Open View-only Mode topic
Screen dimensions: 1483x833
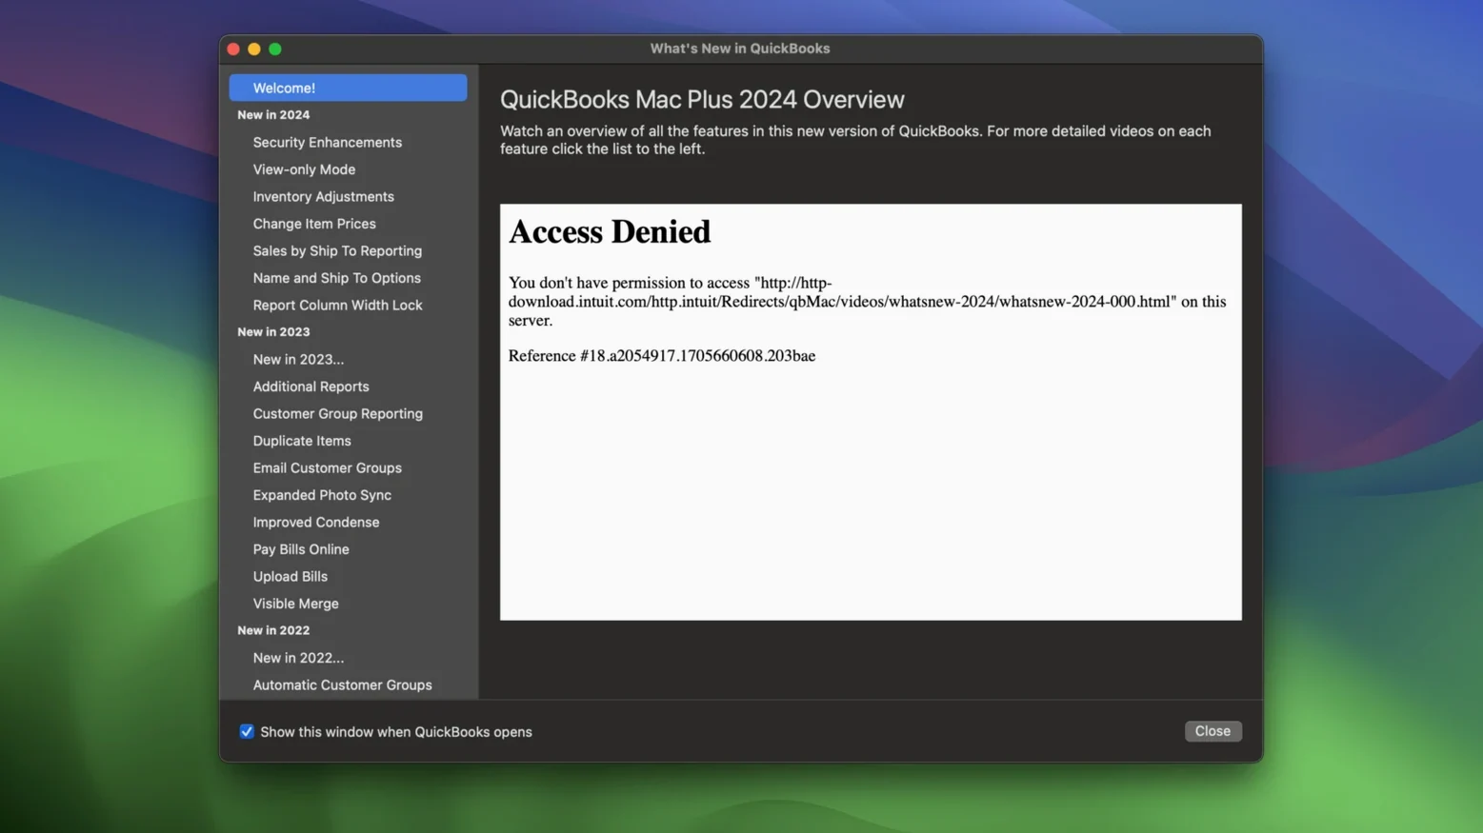304,169
